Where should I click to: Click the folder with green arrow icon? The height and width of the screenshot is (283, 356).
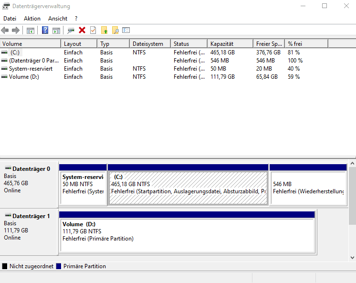104,30
